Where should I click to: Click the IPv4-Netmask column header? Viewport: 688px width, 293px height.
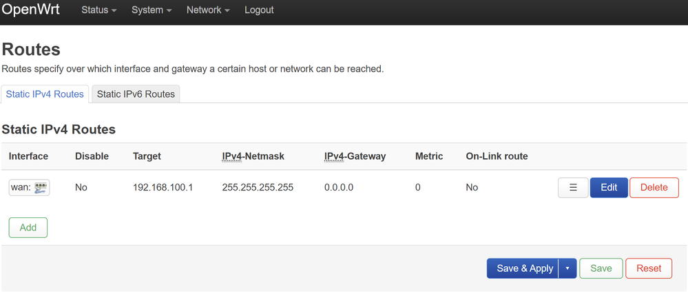(x=253, y=156)
